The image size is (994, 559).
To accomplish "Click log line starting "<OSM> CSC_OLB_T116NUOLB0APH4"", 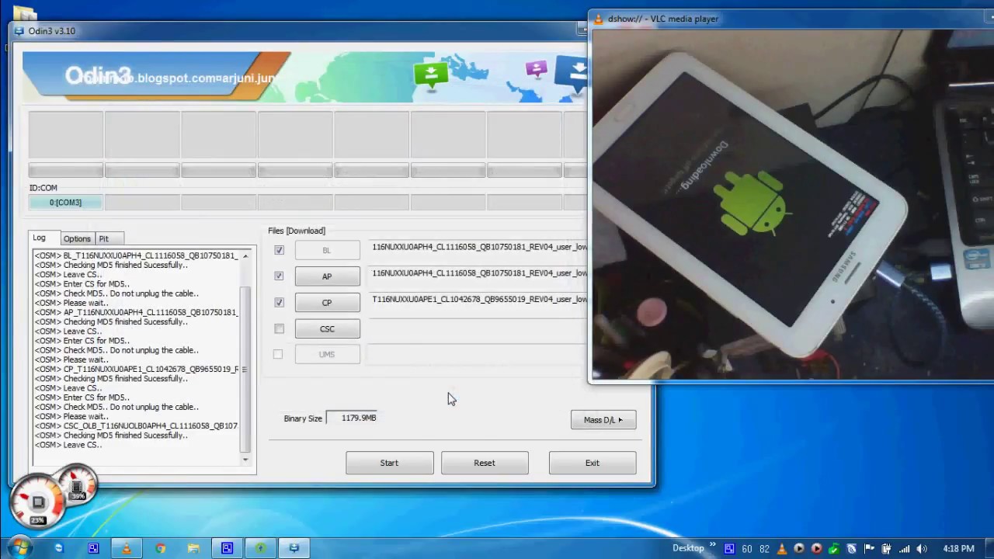I will pyautogui.click(x=137, y=425).
